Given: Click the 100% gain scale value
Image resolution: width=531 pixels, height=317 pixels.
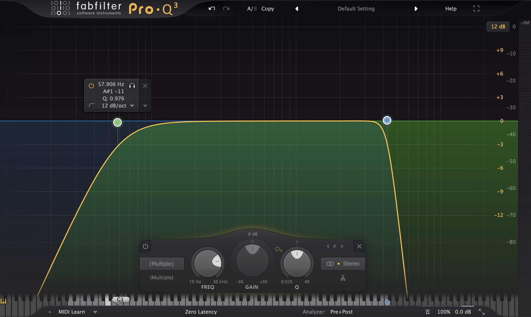Looking at the screenshot, I should [x=444, y=312].
